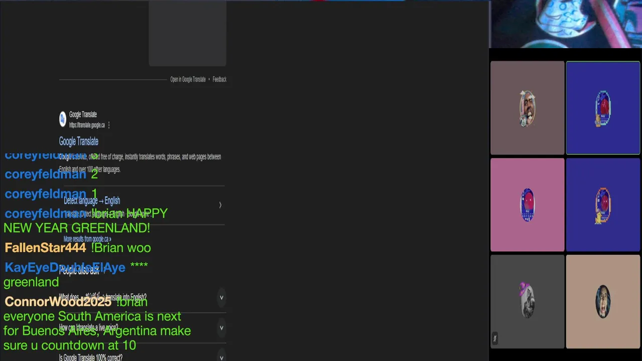Click the right chevron beside 'Detect language → English'
Image resolution: width=642 pixels, height=361 pixels.
pyautogui.click(x=220, y=205)
